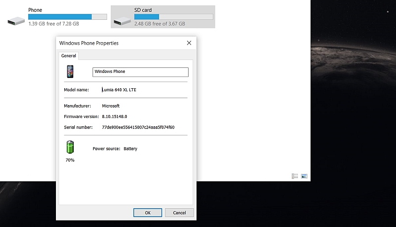Select the SD card drive icon
Image resolution: width=396 pixels, height=227 pixels.
coord(122,21)
